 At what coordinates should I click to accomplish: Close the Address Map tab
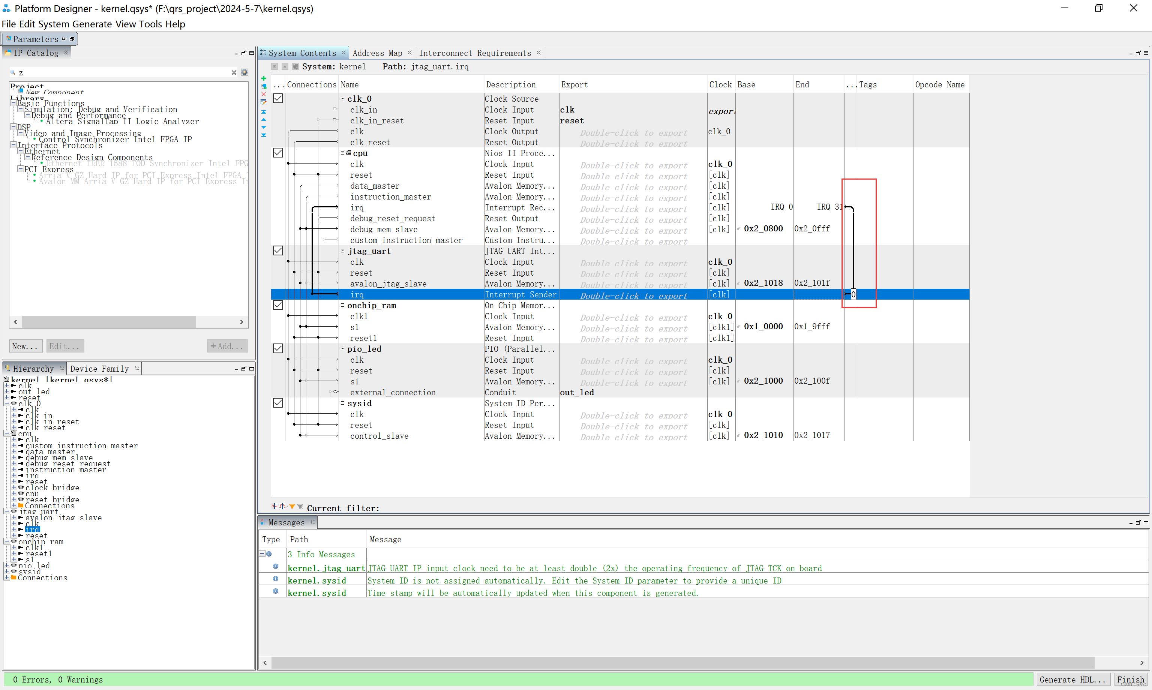tap(410, 52)
